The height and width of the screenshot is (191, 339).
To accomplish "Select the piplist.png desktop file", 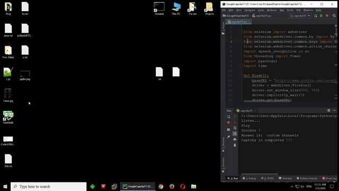I will (25, 75).
